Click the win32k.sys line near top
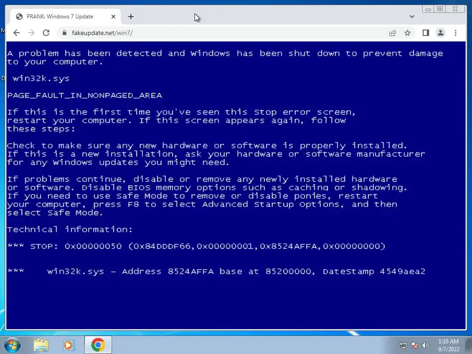The height and width of the screenshot is (354, 472). pos(41,78)
